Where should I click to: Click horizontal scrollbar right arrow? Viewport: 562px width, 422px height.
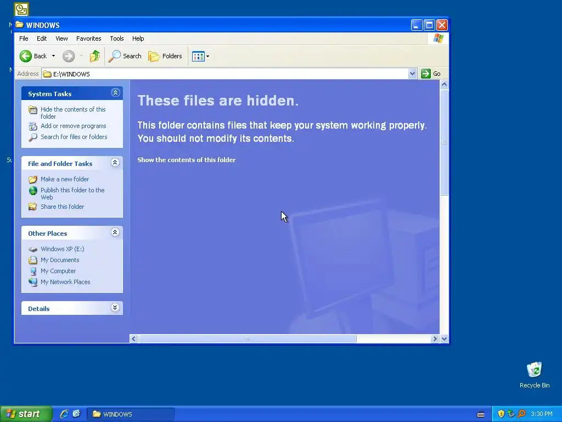[x=435, y=338]
